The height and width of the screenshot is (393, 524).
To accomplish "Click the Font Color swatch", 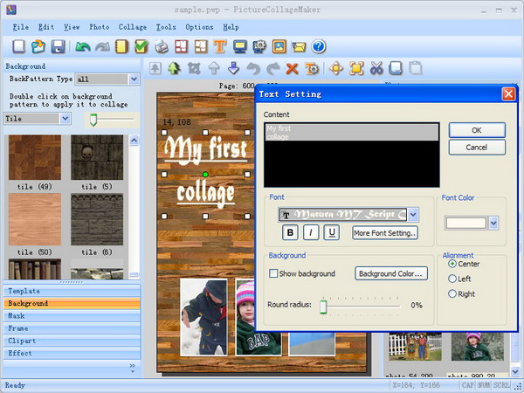I will click(x=465, y=223).
